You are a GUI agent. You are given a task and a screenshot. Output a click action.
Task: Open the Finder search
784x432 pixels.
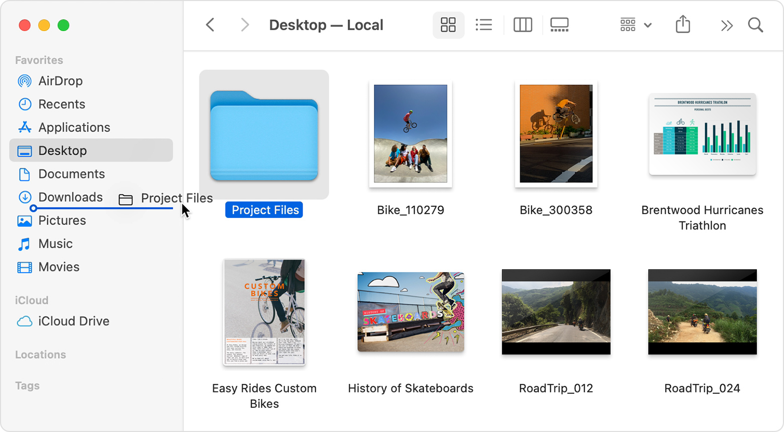755,25
